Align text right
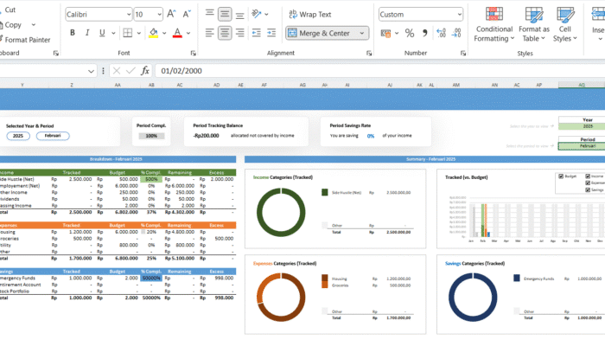 [x=239, y=33]
